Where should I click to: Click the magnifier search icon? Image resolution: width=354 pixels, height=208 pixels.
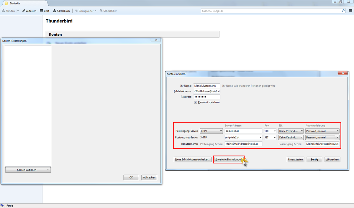pyautogui.click(x=343, y=11)
